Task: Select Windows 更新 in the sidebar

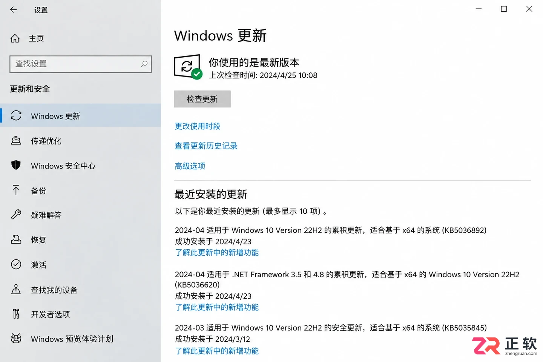Action: point(80,115)
